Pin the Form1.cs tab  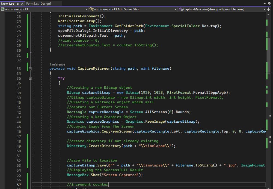(17, 4)
